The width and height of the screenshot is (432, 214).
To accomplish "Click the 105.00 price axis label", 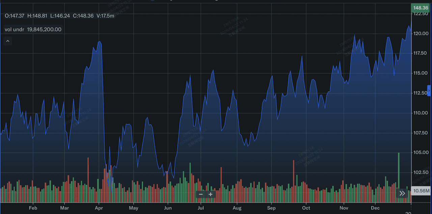I will (x=421, y=153).
